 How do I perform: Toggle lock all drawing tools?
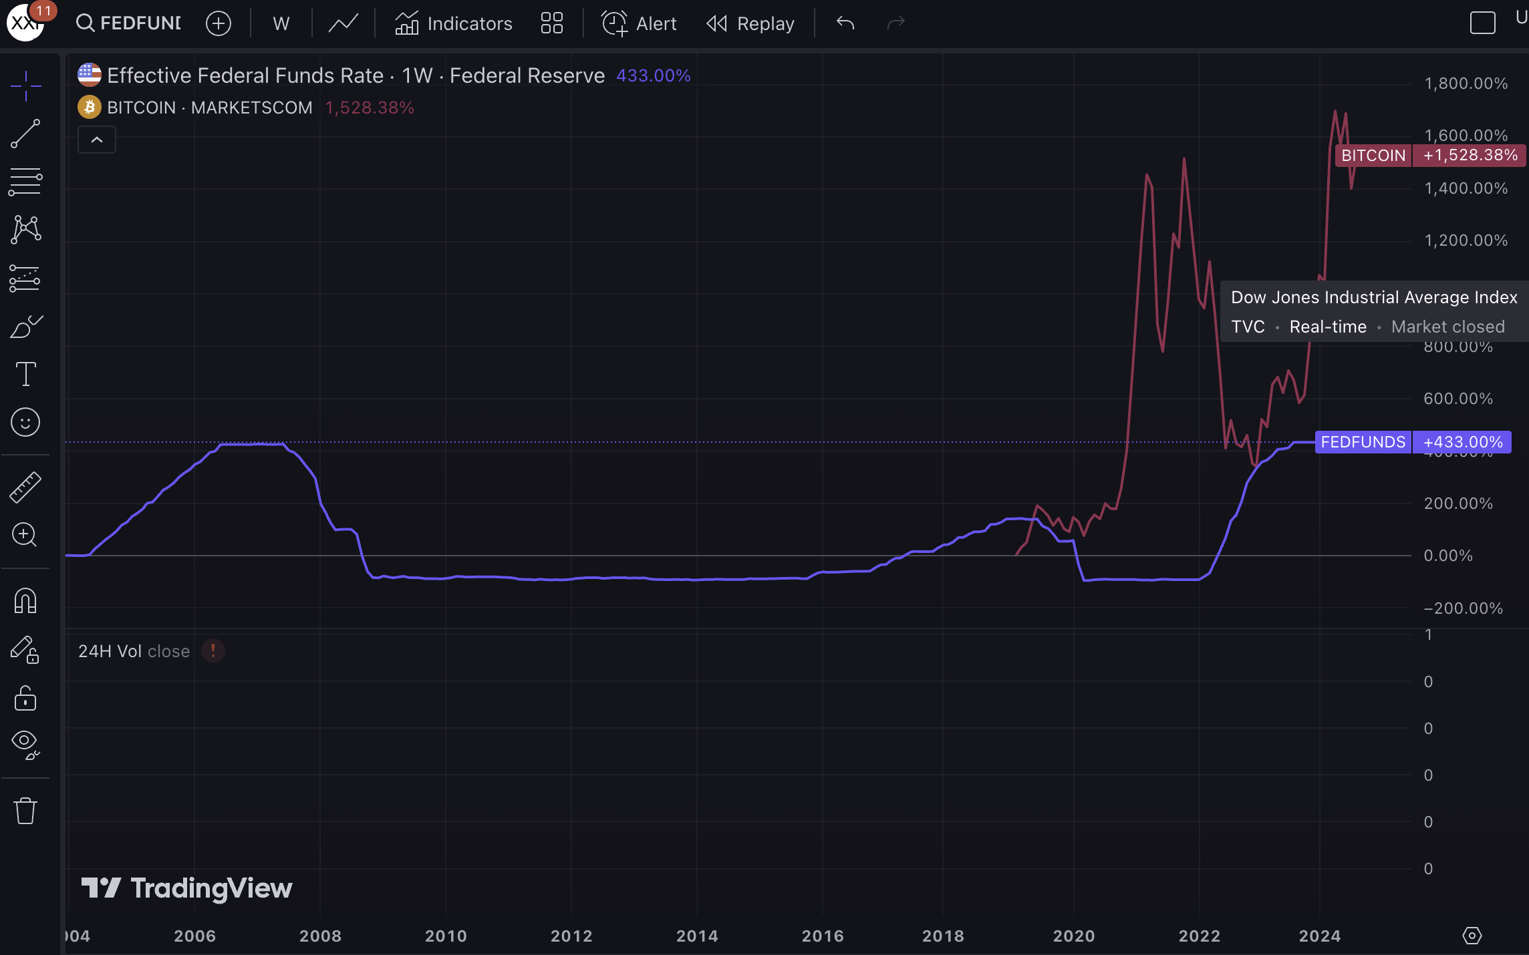(x=25, y=698)
